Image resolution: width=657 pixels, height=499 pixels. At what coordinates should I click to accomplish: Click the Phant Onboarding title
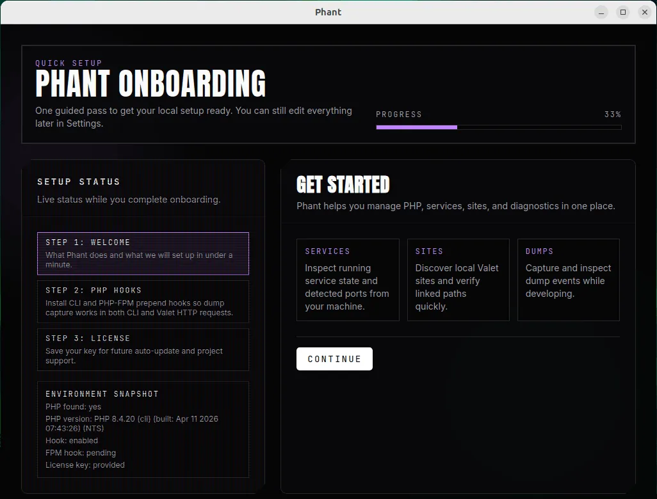pos(150,83)
